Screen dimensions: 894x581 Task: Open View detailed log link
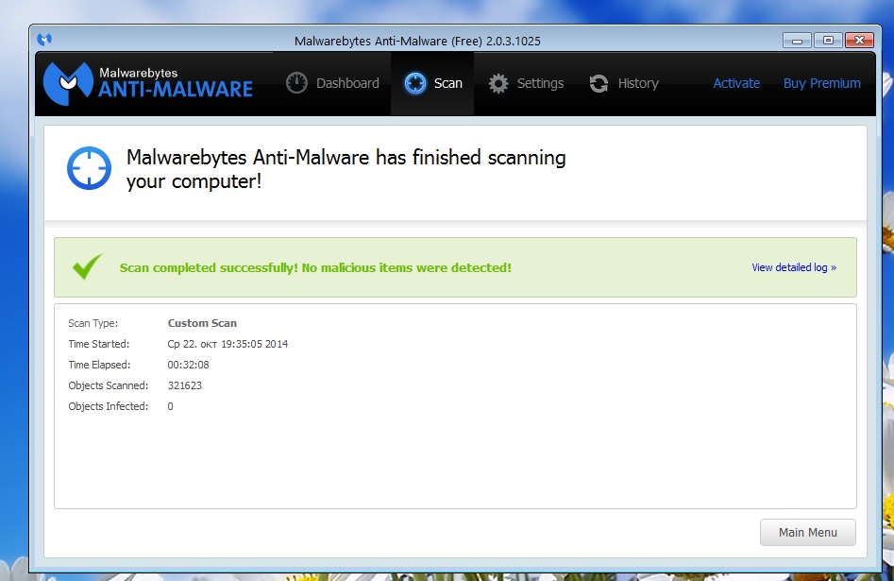click(x=794, y=267)
